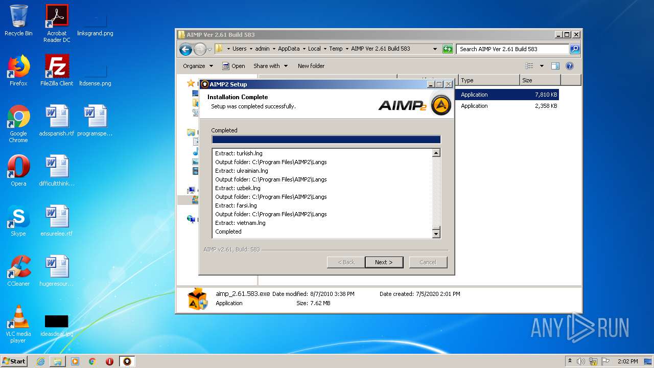The width and height of the screenshot is (654, 368).
Task: Click the Explorer Forward navigation button
Action: (200, 49)
